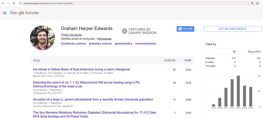This screenshot has width=263, height=118.
Task: Click the Citations label in stats table
Action: click(x=210, y=58)
